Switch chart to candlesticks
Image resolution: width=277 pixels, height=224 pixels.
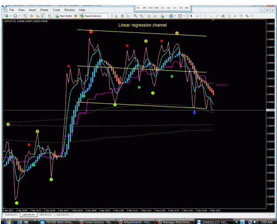tap(122, 16)
